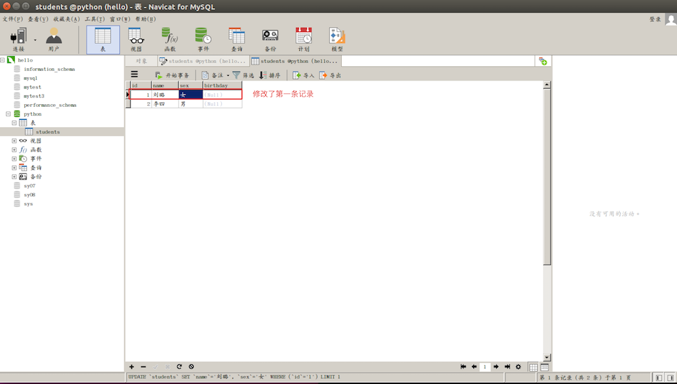Open the 计划 (Schedule) calendar icon
Screen dimensions: 677x384
tap(303, 39)
